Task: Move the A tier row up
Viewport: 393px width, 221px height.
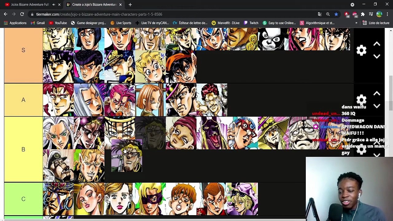Action: click(x=377, y=94)
